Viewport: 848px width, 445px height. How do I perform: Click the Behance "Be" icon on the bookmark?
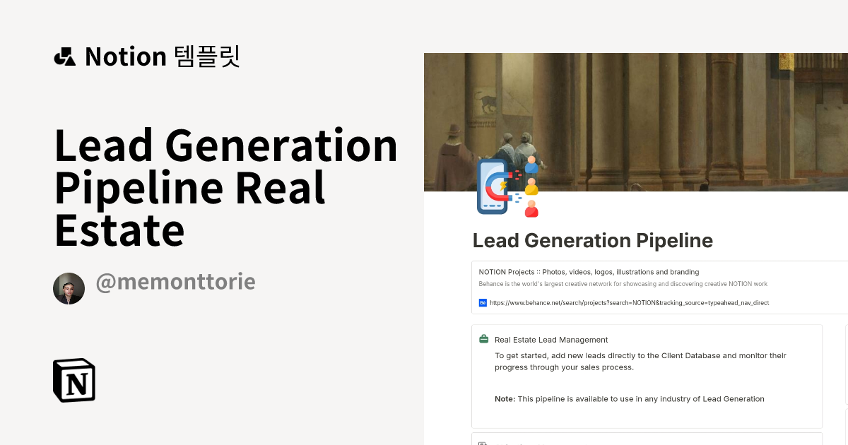pyautogui.click(x=482, y=302)
